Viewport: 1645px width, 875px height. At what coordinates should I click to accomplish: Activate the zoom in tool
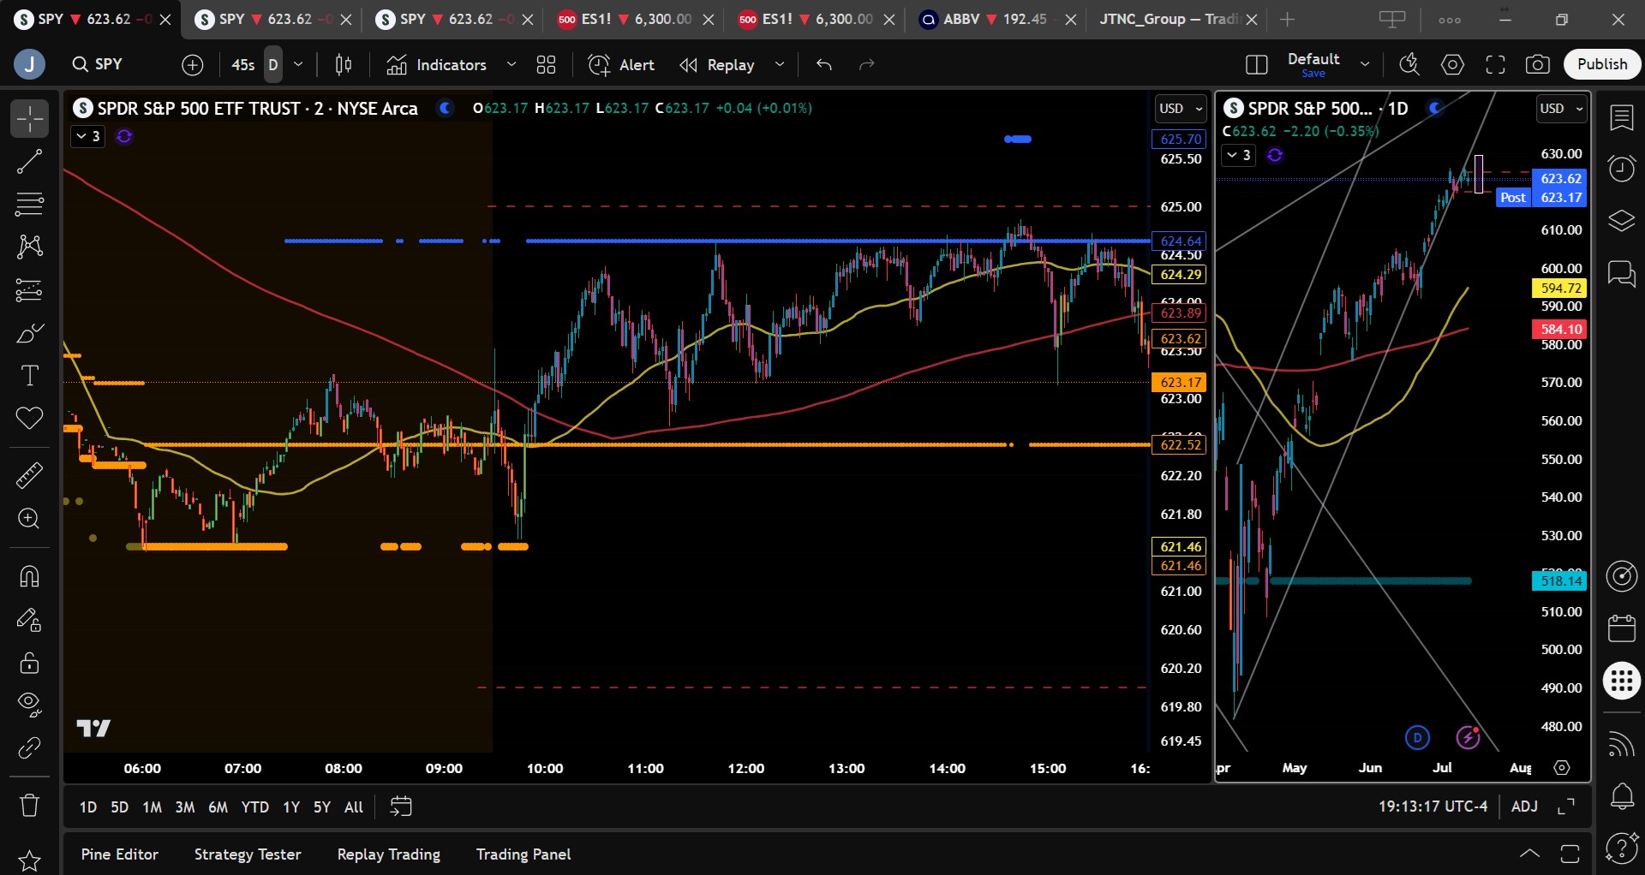[29, 519]
